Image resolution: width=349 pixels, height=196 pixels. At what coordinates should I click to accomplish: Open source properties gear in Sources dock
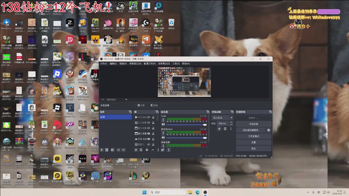point(147,150)
